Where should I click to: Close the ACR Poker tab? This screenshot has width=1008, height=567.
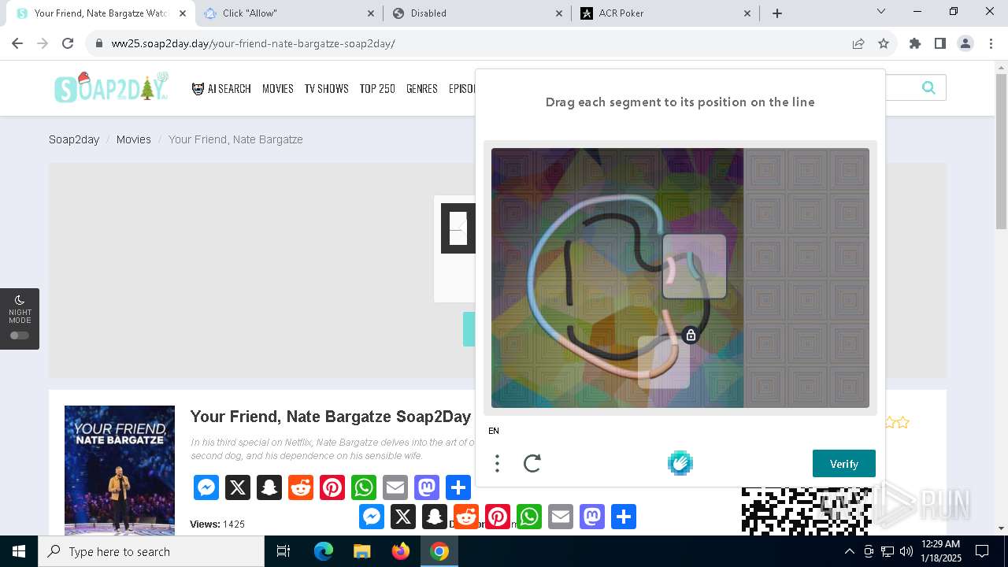747,13
